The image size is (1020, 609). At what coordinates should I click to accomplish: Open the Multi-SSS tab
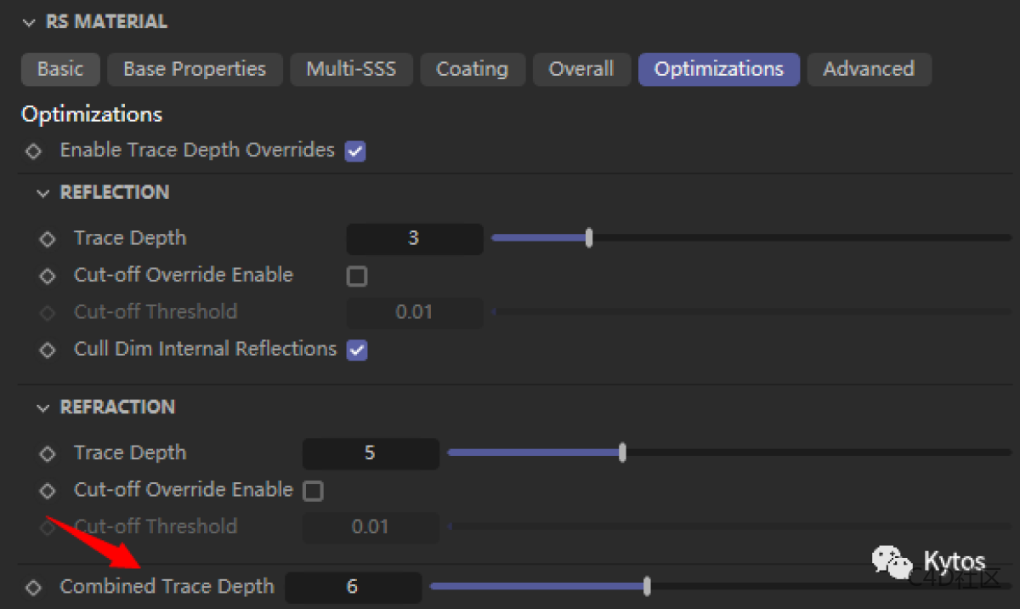(x=351, y=70)
